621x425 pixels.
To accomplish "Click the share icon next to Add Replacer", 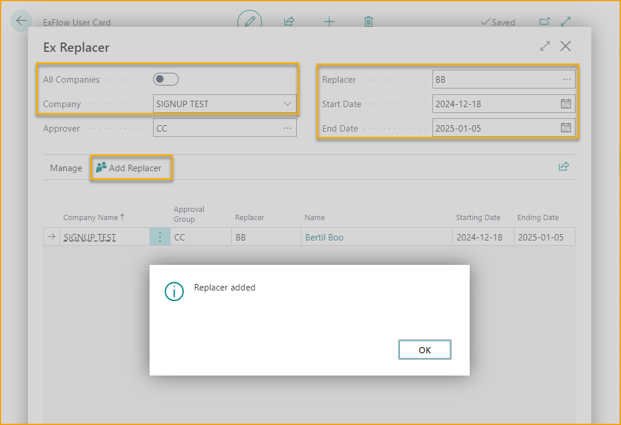I will pos(563,166).
